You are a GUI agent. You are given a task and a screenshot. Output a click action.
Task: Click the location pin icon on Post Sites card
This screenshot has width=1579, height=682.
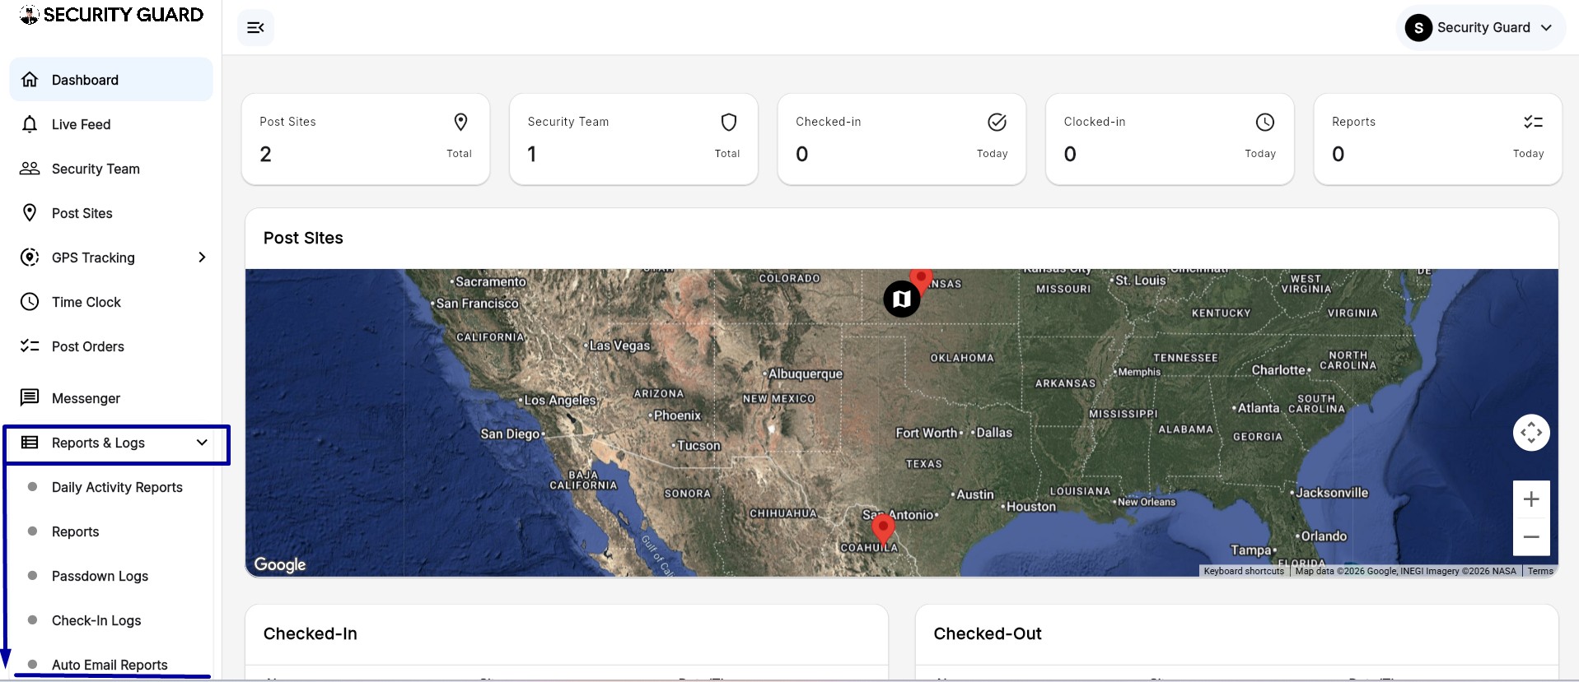[461, 123]
